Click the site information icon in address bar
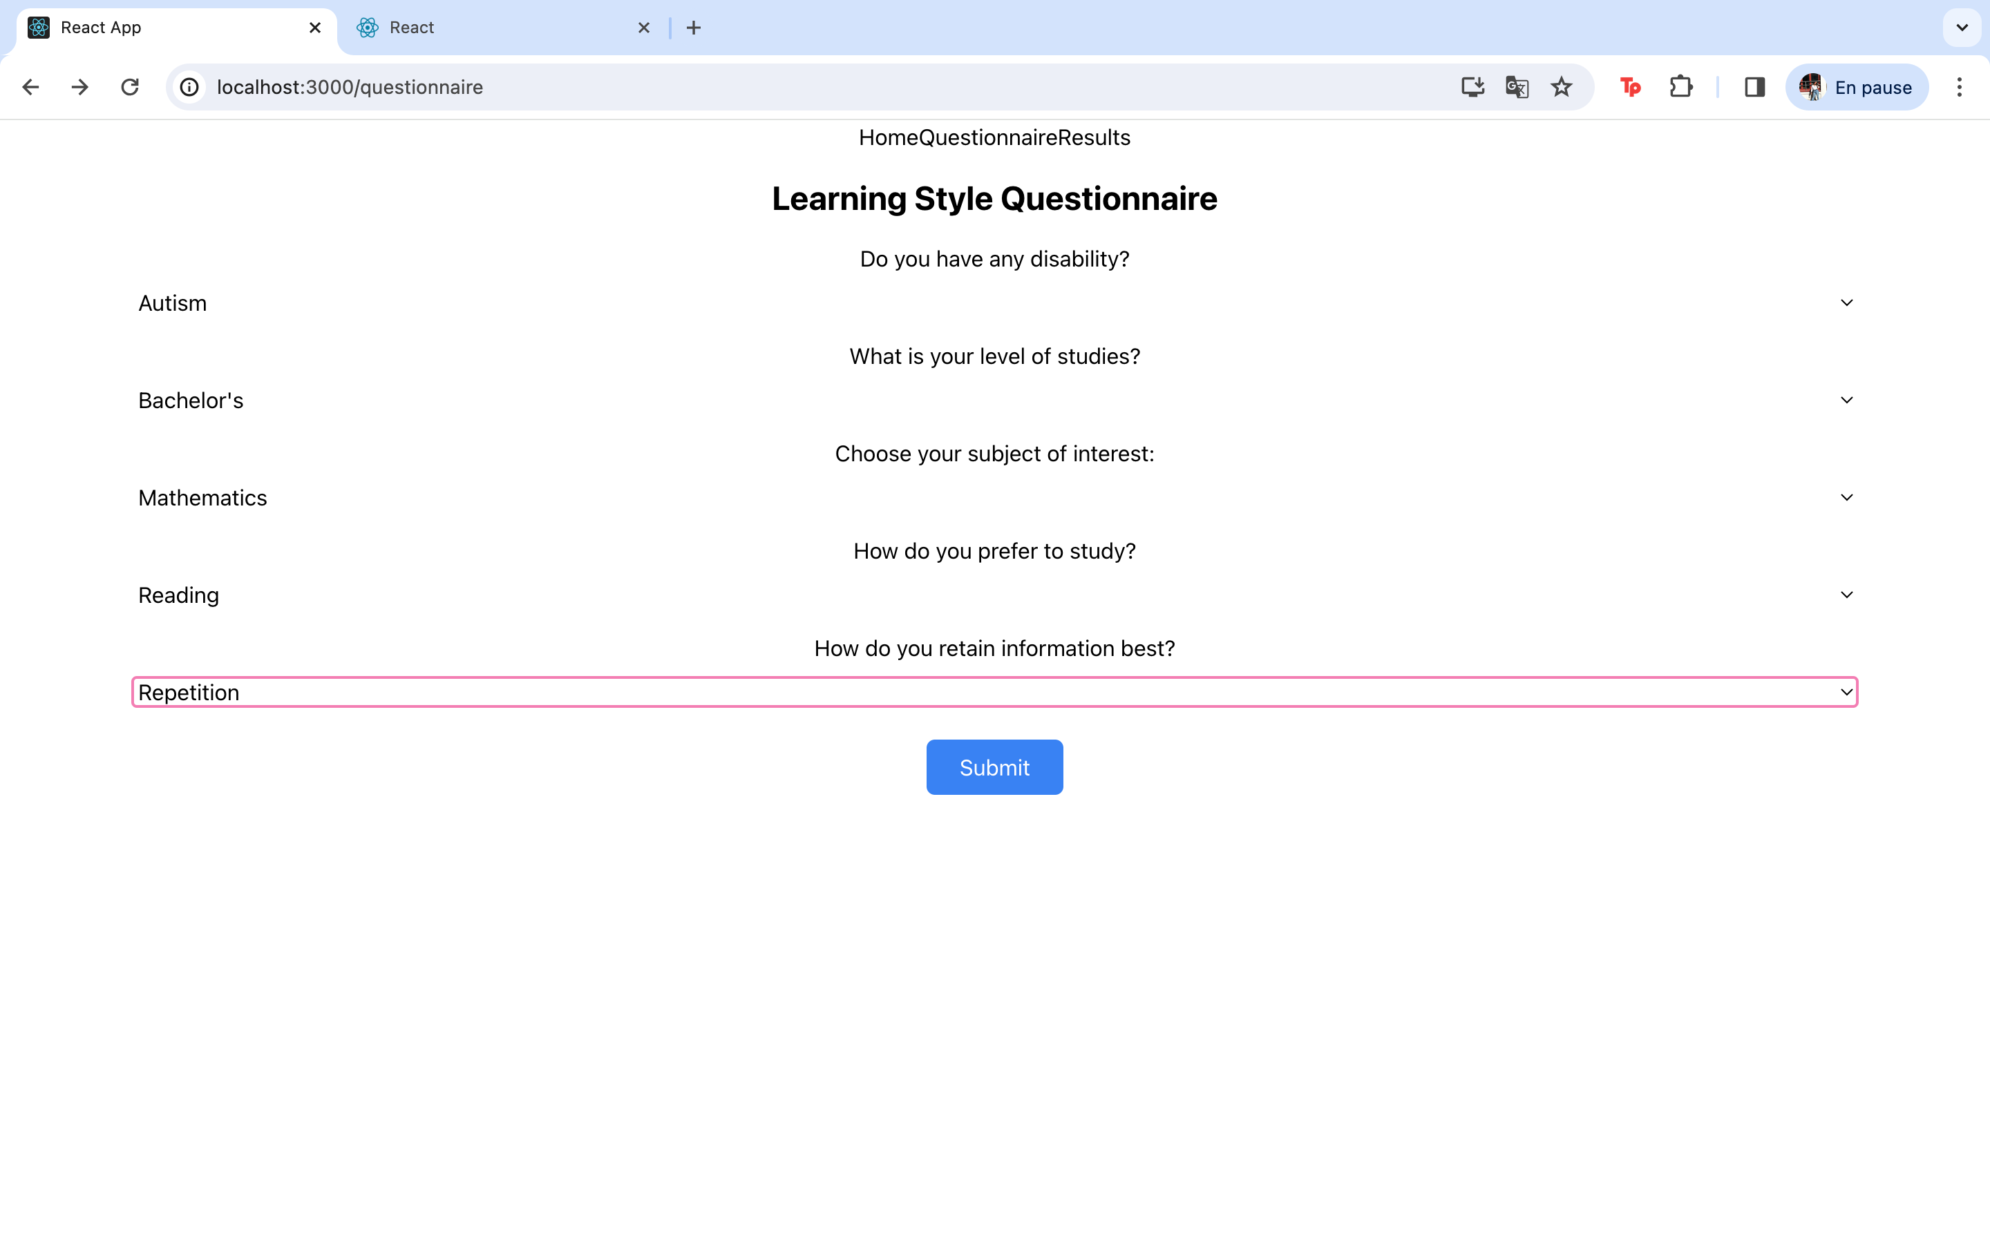This screenshot has width=1990, height=1243. 189,87
